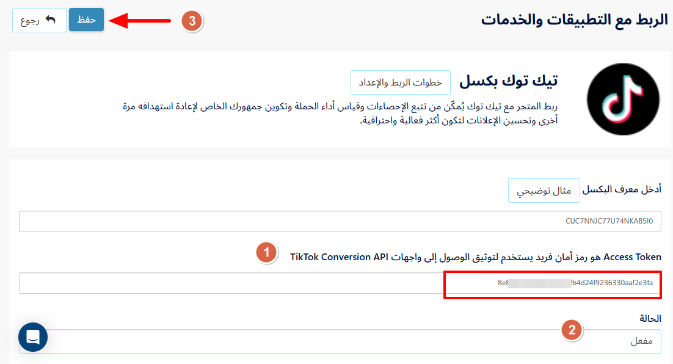Open the live chat support icon

tap(33, 337)
